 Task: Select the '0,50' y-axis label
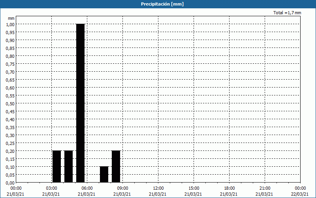tap(10, 104)
